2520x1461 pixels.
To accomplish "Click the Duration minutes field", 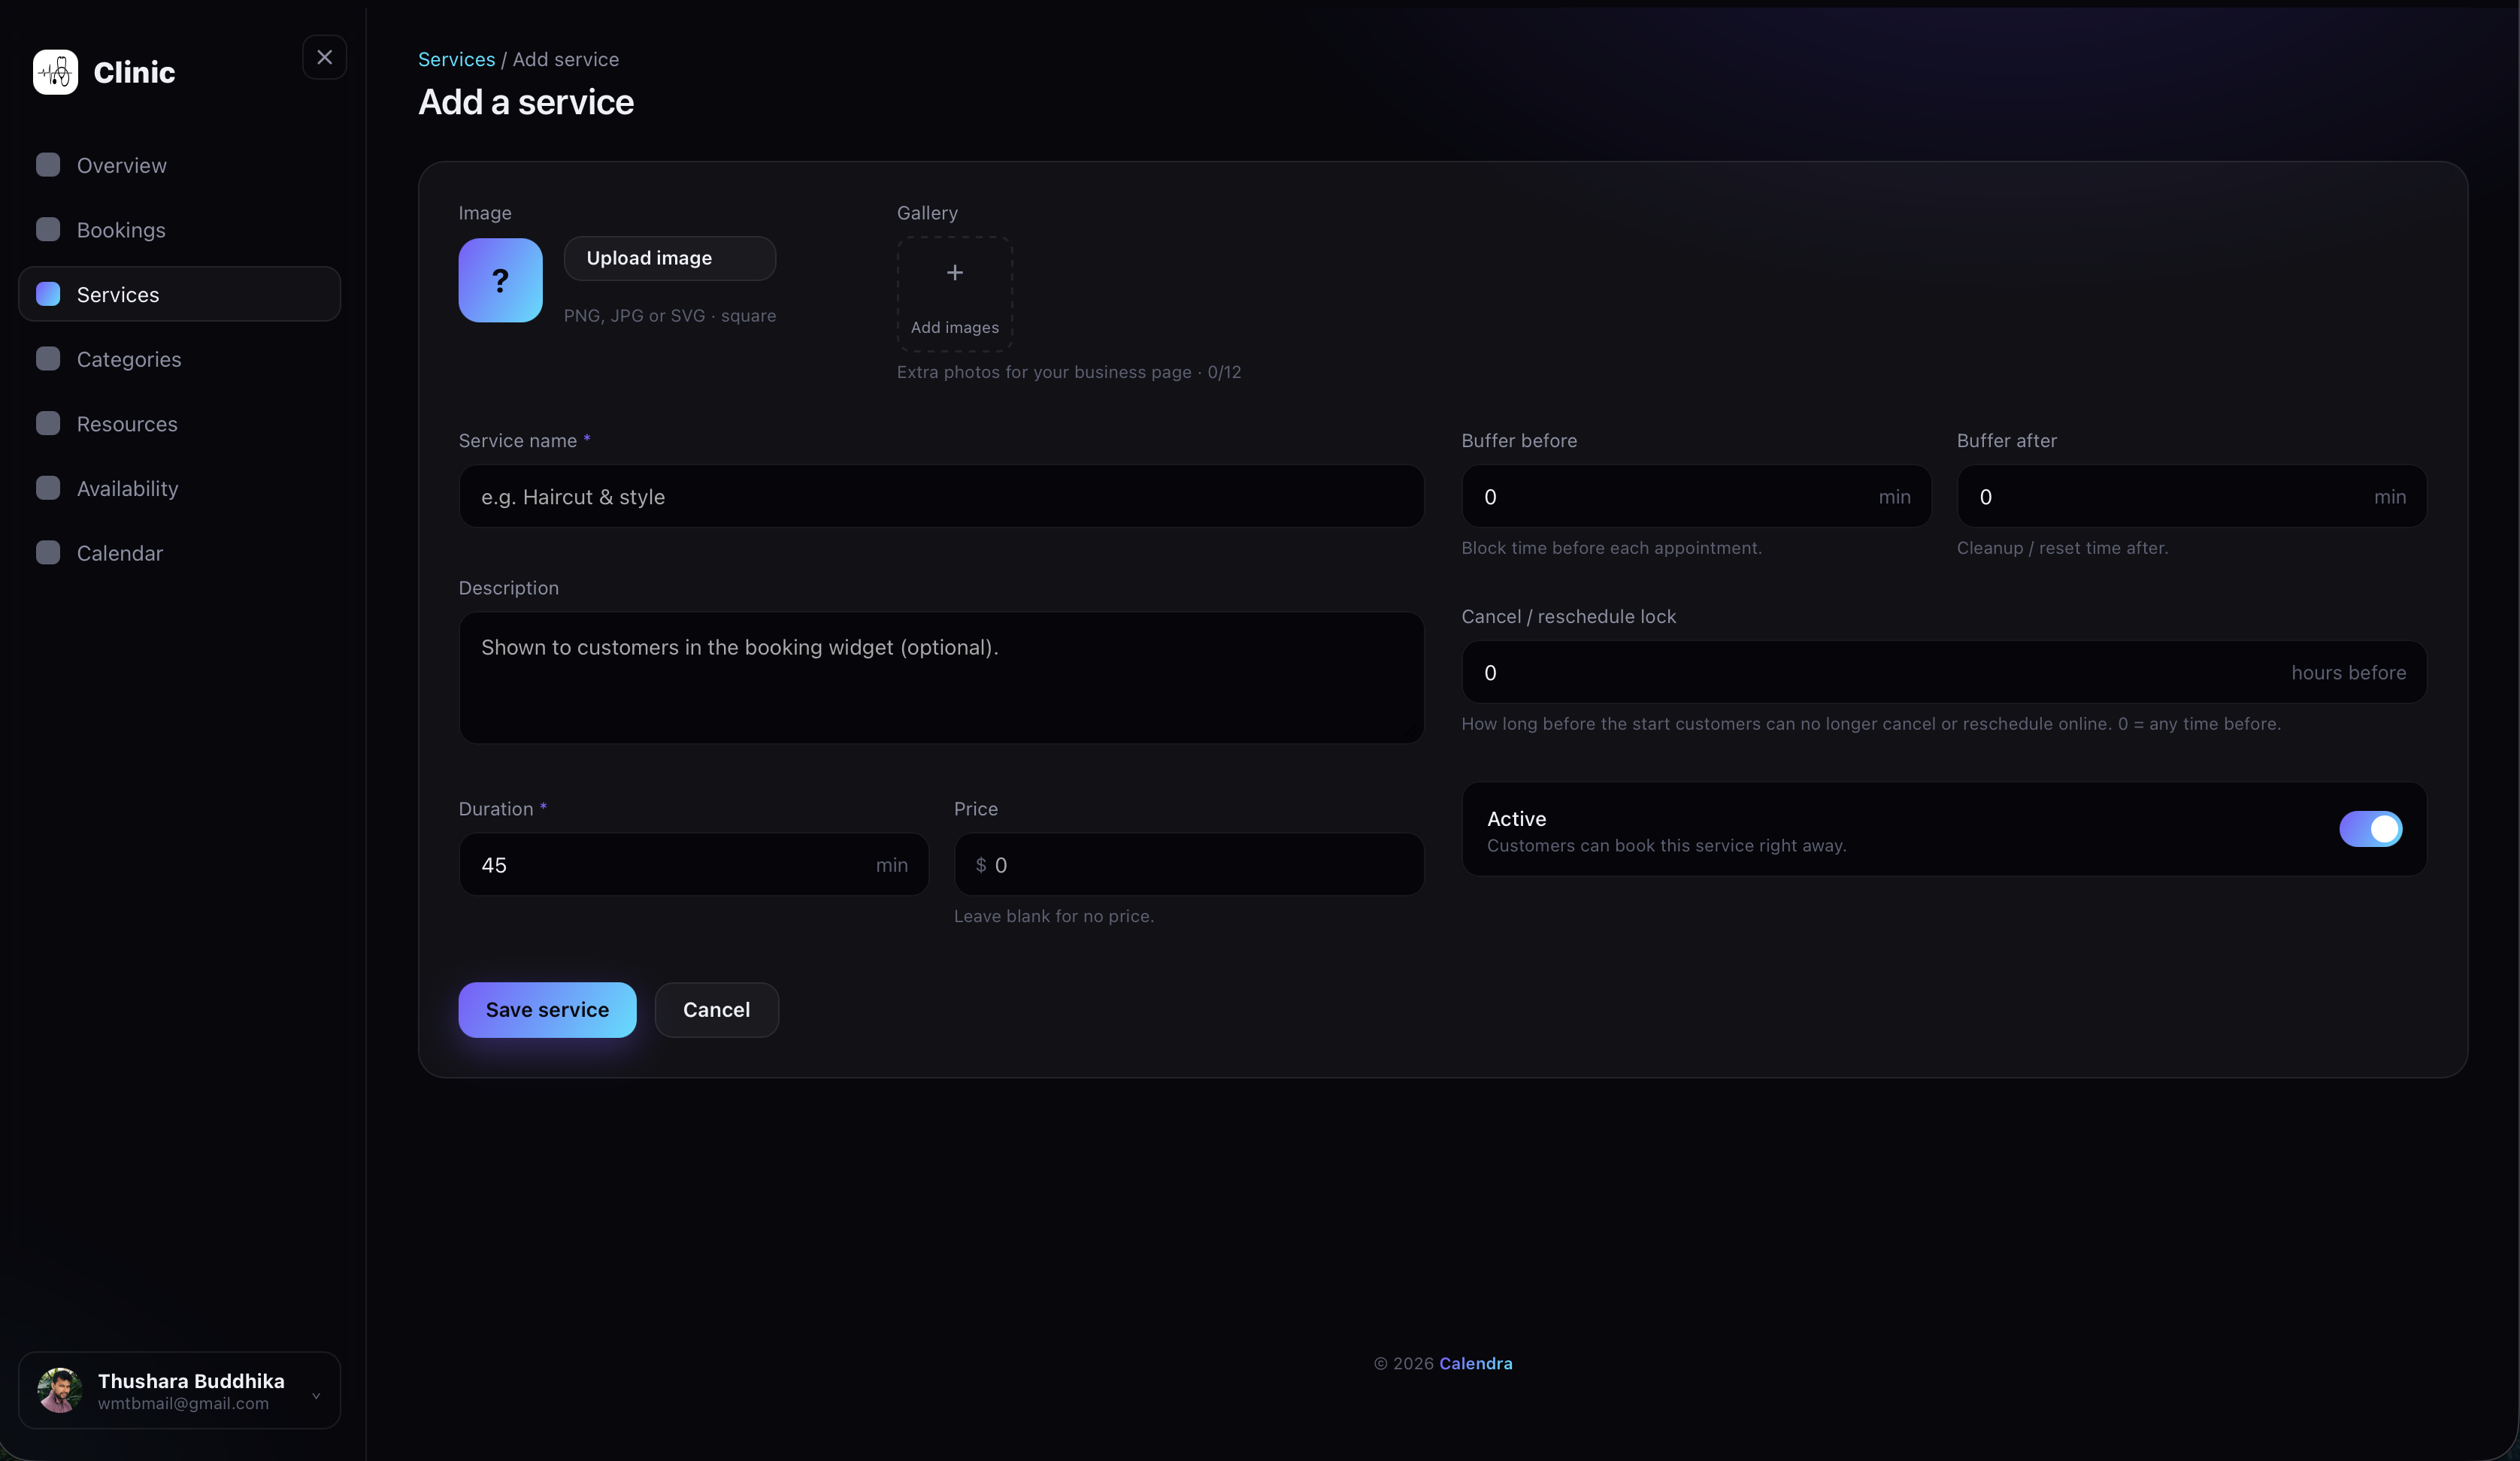I will click(693, 864).
